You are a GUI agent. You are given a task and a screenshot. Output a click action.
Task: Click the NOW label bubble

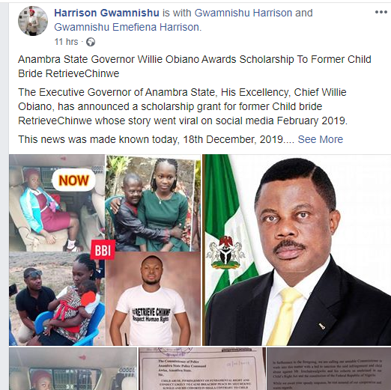(x=74, y=180)
